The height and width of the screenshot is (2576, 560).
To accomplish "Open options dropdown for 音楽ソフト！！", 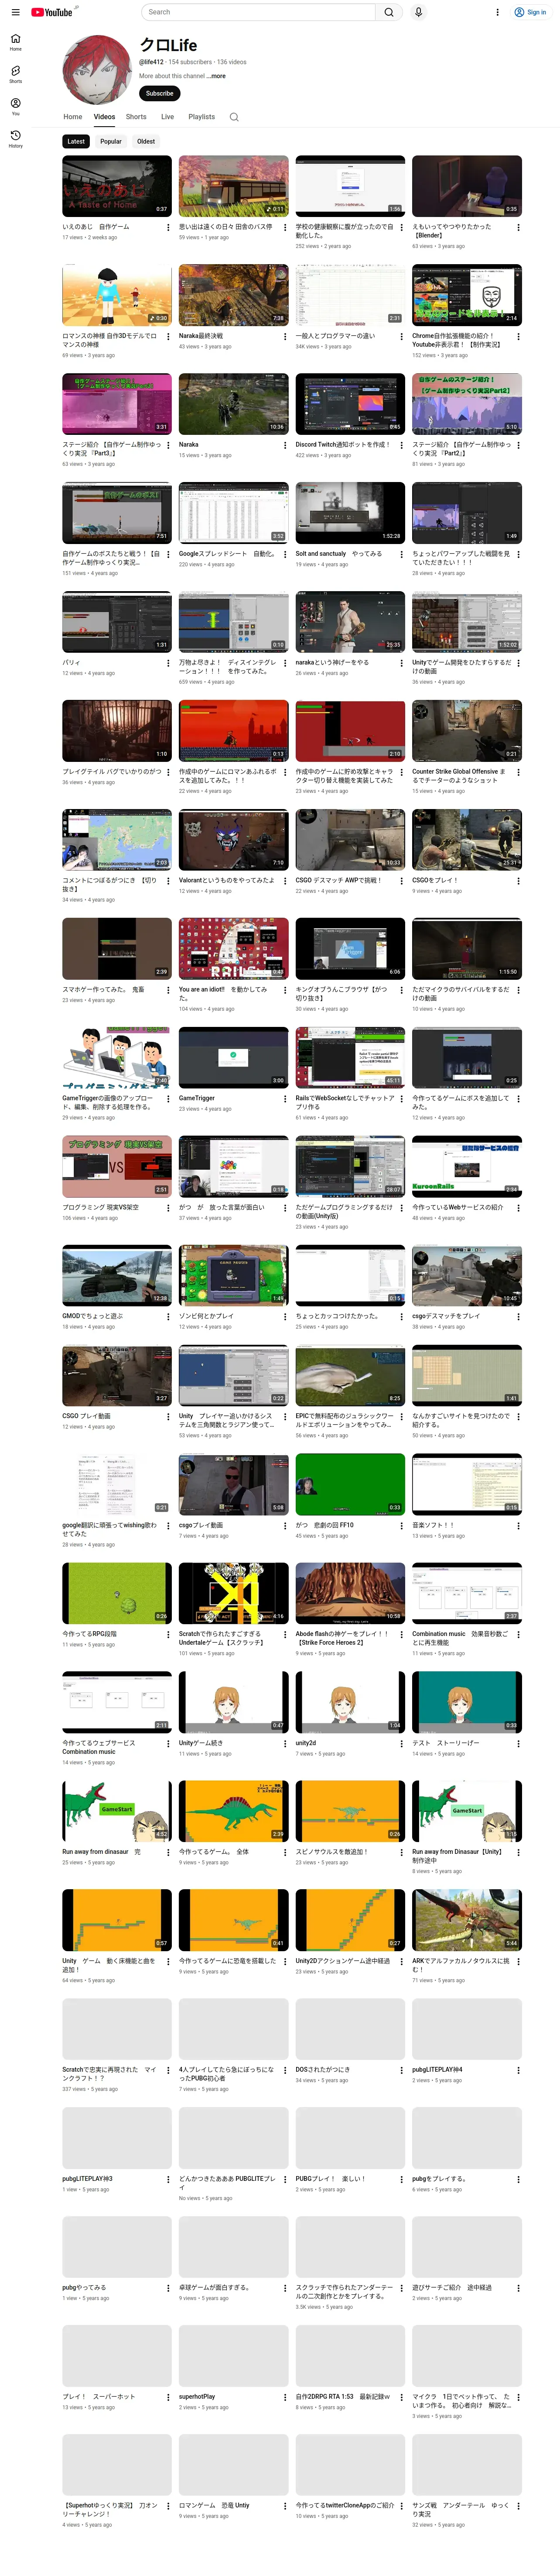I will click(518, 1526).
